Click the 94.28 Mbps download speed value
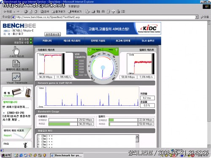Image resolution: width=211 pixels, height=158 pixels. pos(46,77)
